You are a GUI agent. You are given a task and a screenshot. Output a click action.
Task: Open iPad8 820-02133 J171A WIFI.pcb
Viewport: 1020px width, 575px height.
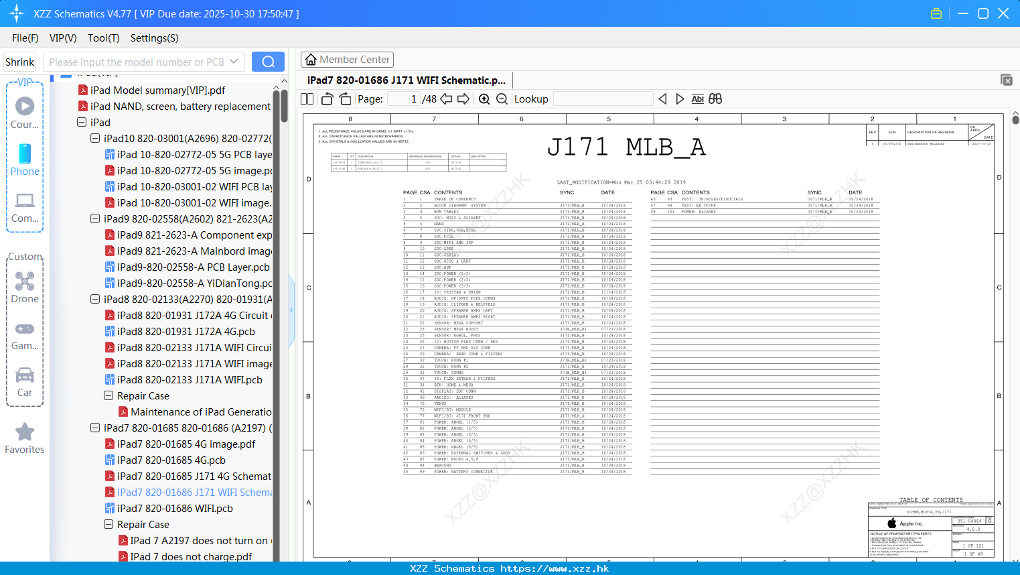[x=183, y=379]
